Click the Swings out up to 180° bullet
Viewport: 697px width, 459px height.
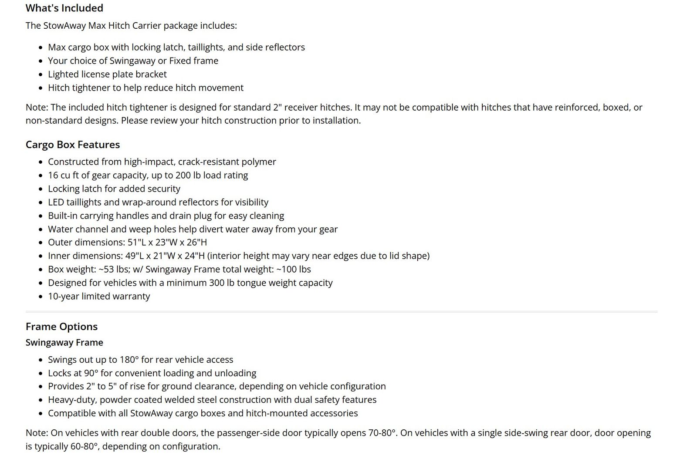[x=141, y=360]
